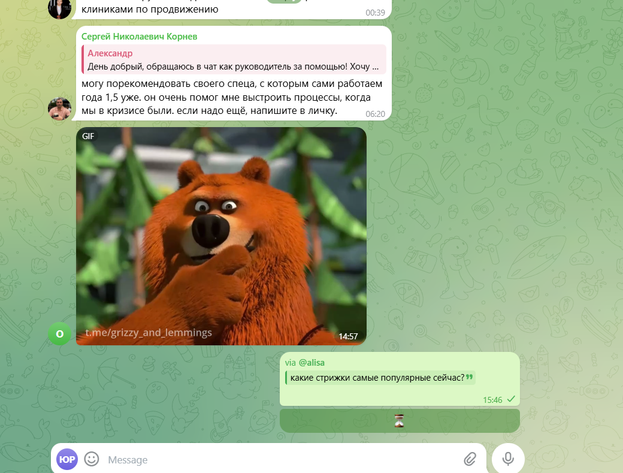Open Сергей Корнев's profile photo avatar

(x=59, y=109)
